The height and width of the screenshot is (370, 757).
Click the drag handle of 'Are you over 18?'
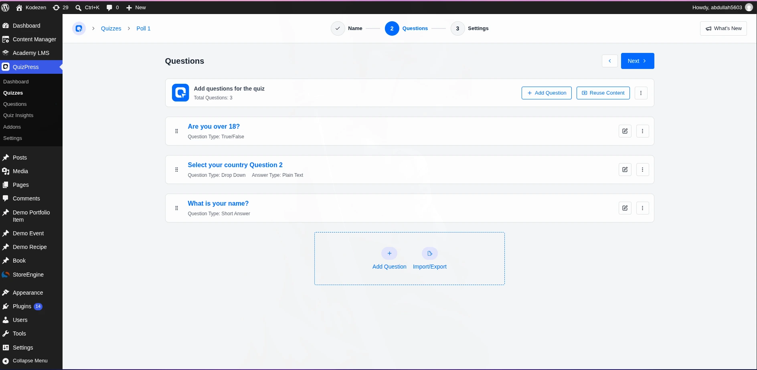pos(176,131)
